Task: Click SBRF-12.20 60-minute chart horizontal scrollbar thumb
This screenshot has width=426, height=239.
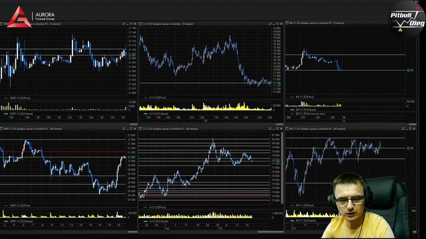Action: tap(132, 232)
